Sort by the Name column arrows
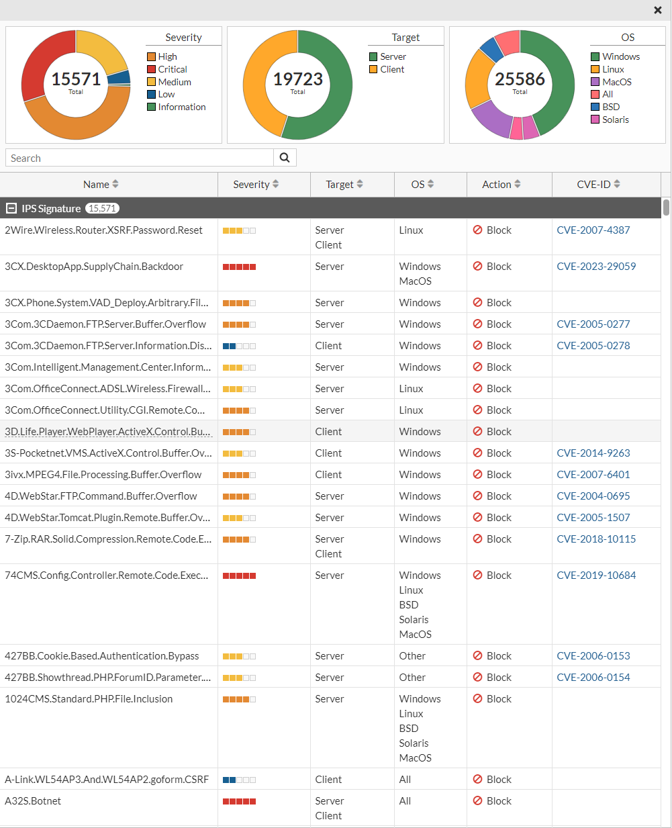Screen dimensions: 672x828 coord(115,184)
